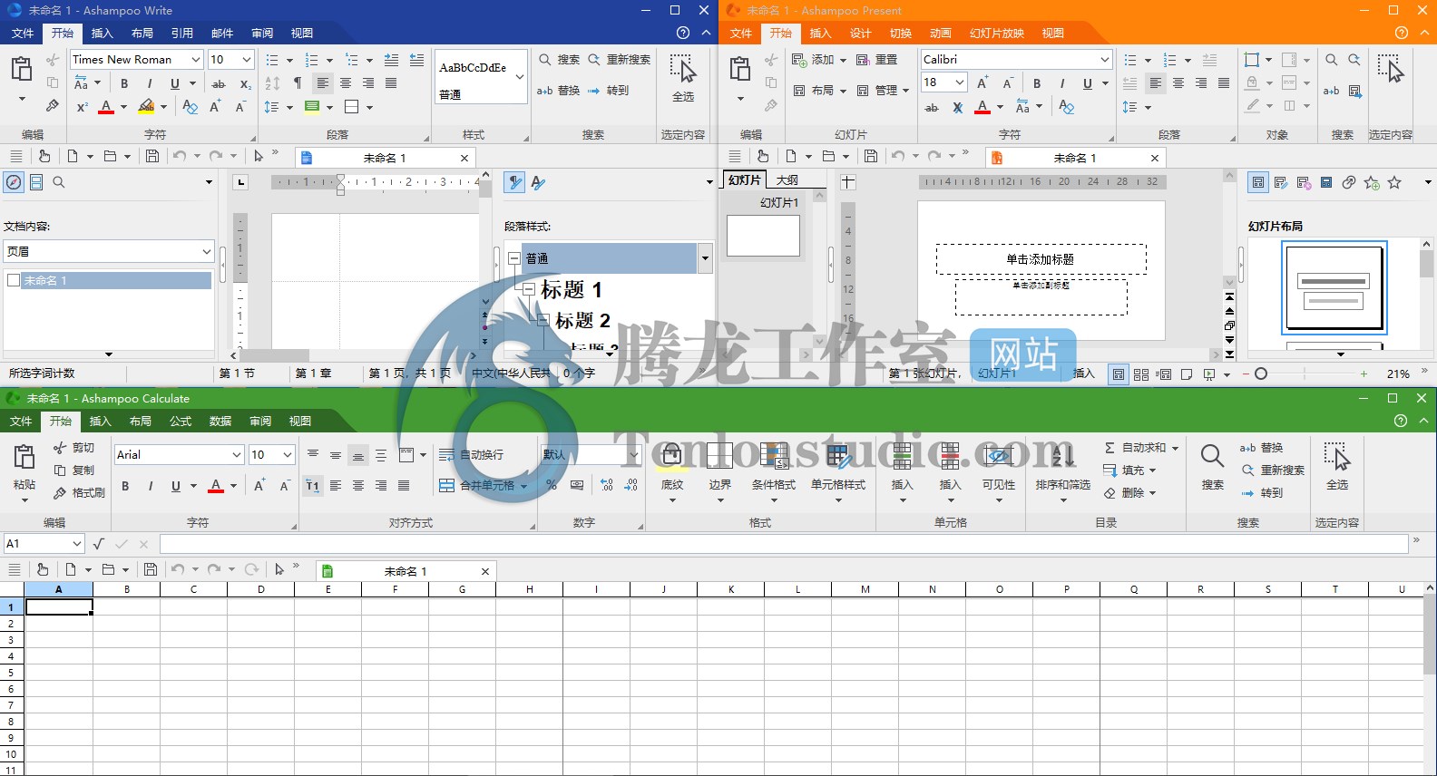The image size is (1437, 776).
Task: Click the star icon in Present's sidebar
Action: [x=1395, y=182]
